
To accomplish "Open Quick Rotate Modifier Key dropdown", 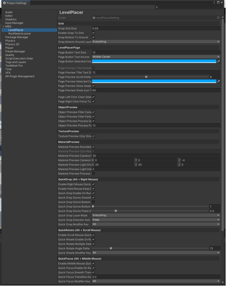I will pos(156,253).
